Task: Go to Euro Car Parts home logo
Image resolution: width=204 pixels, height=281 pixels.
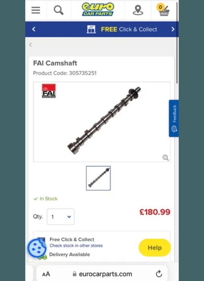Action: (98, 9)
